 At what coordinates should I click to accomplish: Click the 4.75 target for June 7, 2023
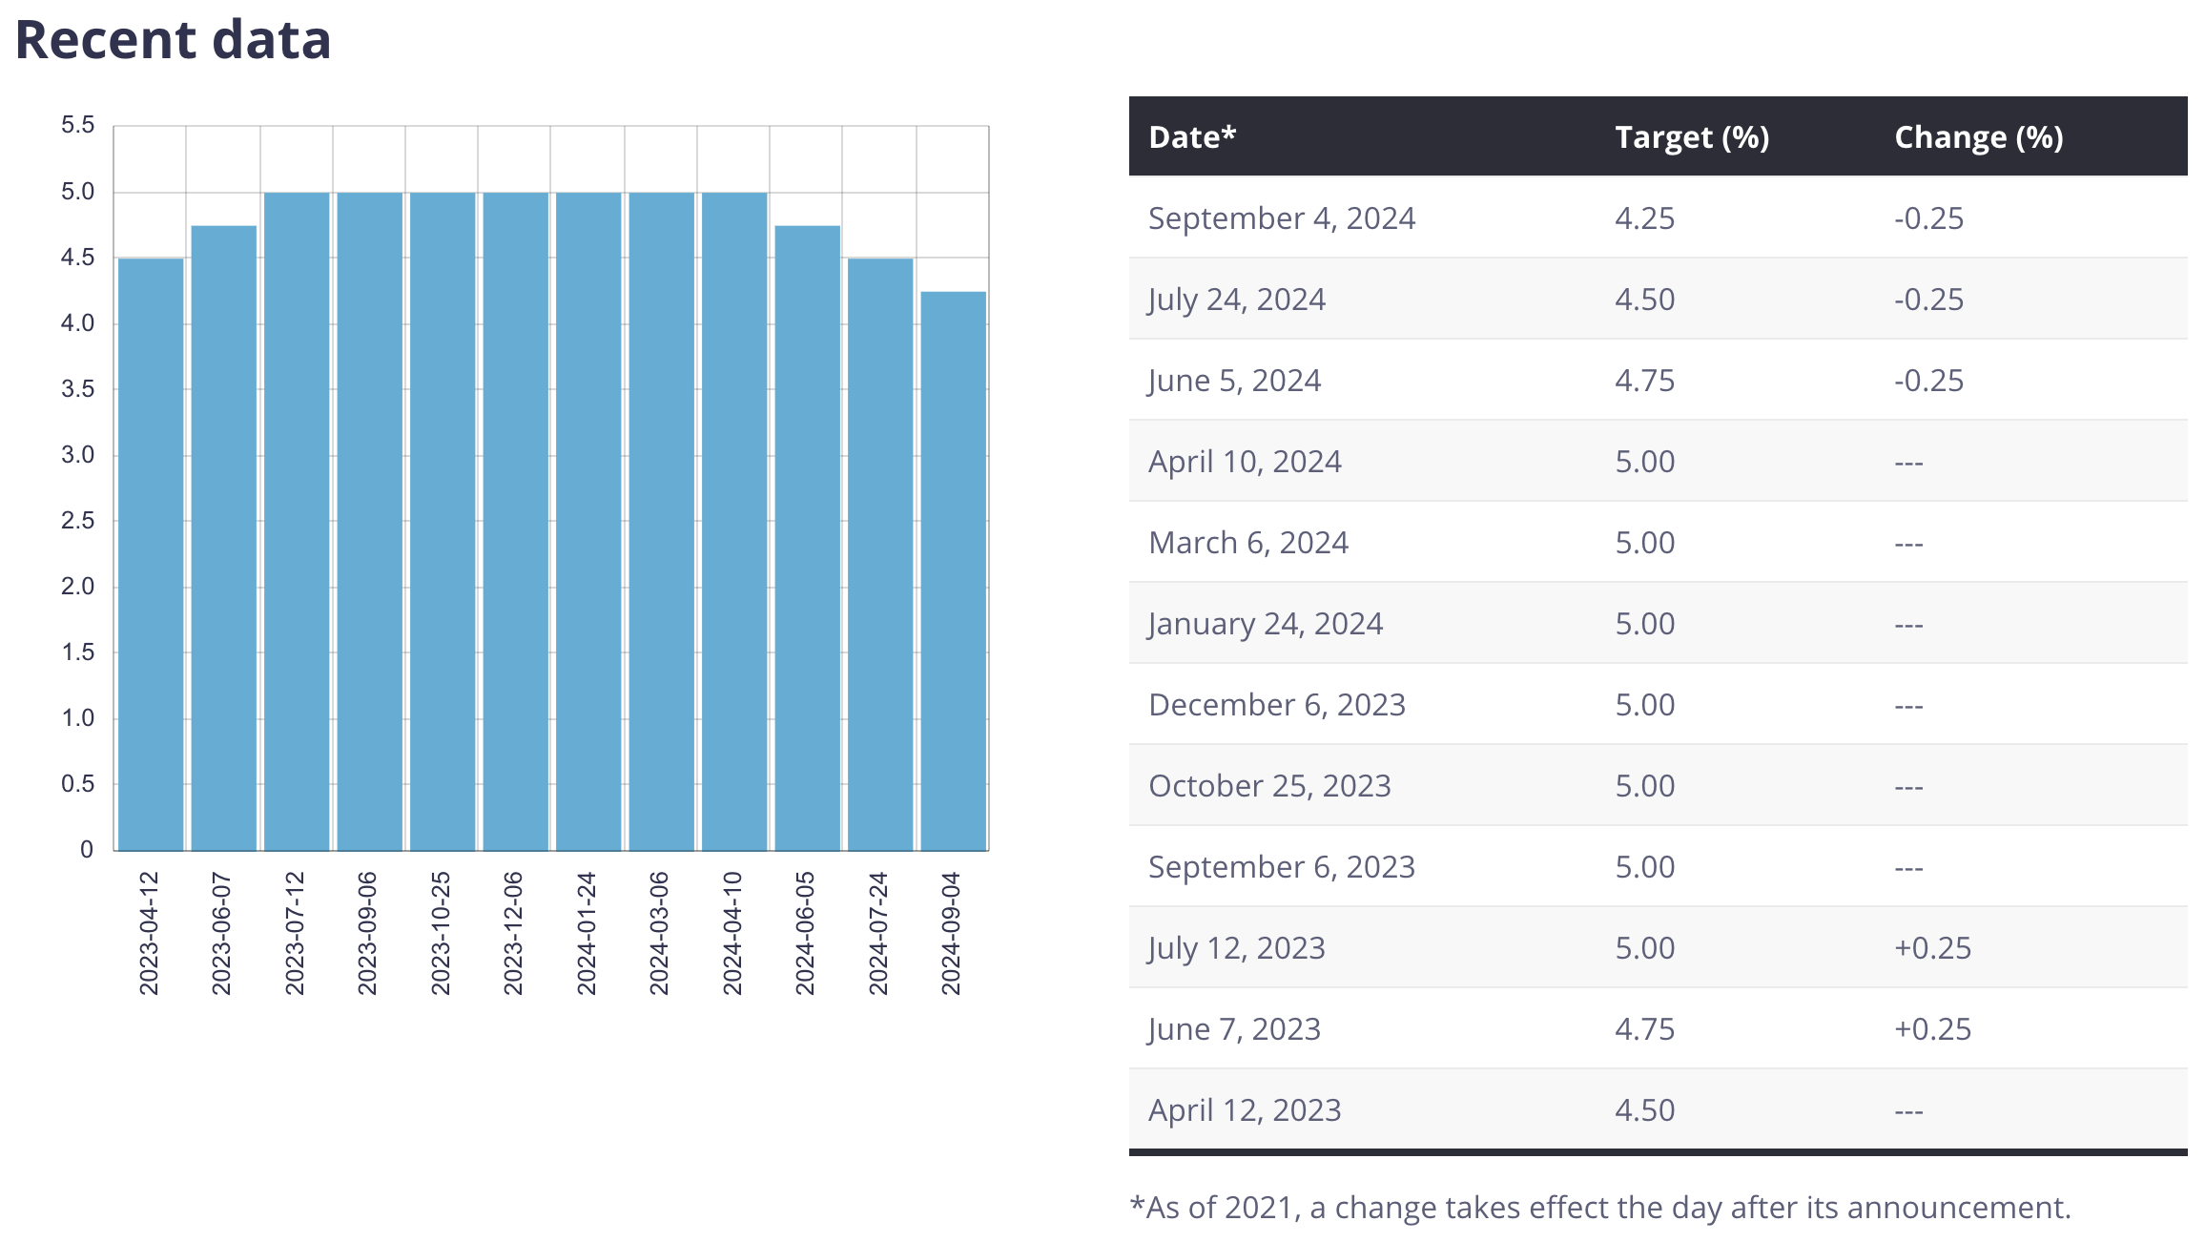click(x=1644, y=1029)
